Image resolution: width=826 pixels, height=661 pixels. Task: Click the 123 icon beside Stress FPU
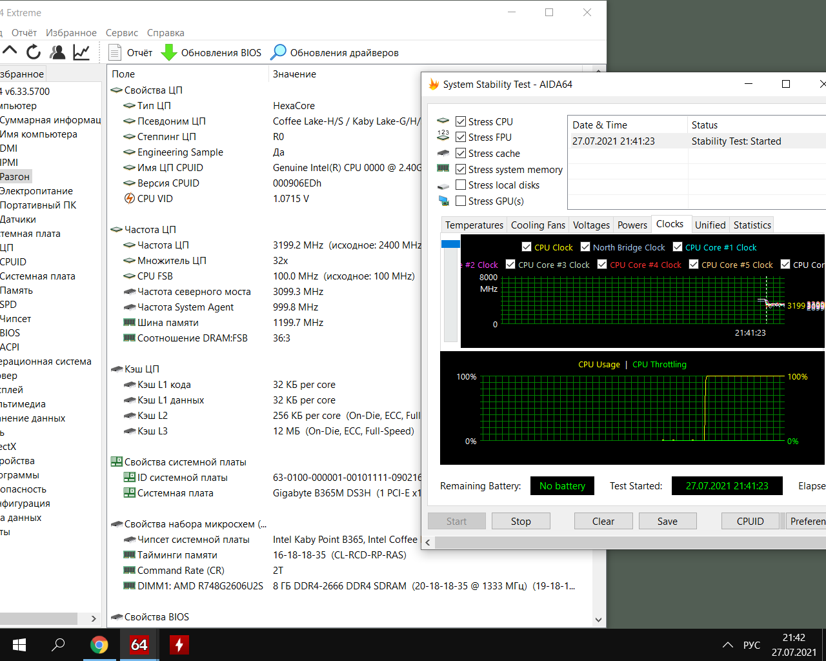click(x=443, y=137)
